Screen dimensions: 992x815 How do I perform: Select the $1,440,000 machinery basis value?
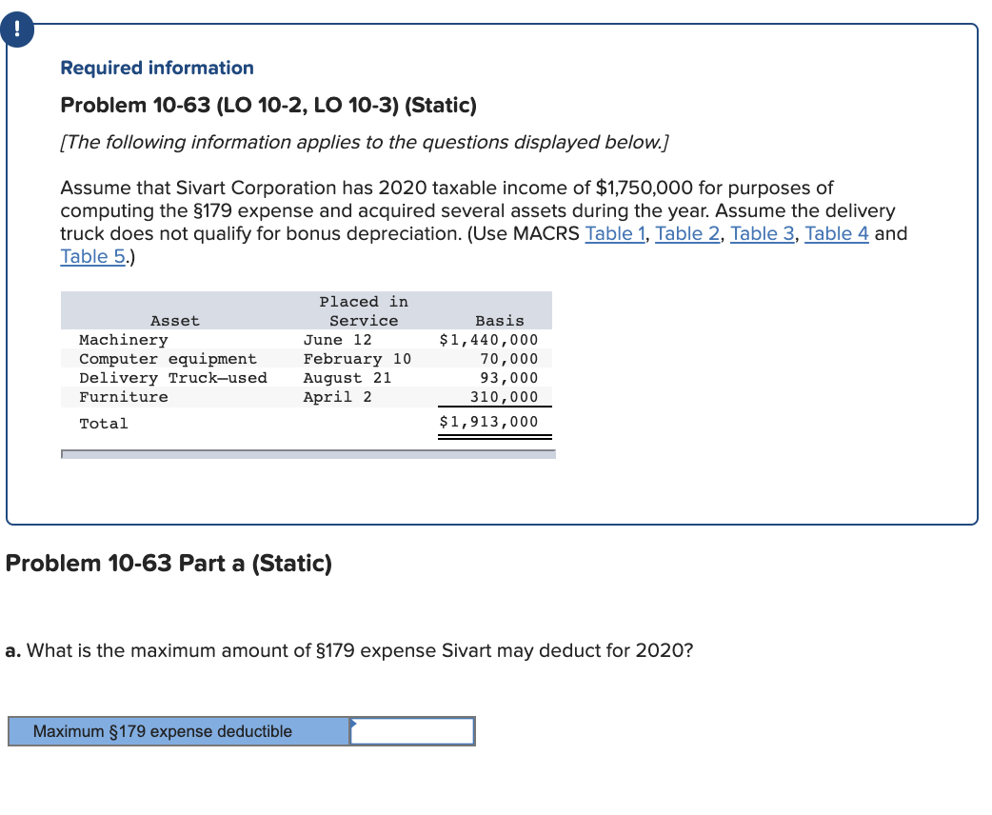(488, 339)
